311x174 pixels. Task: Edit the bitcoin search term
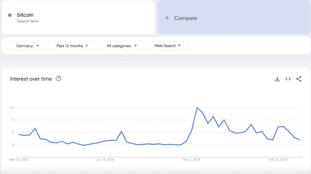pyautogui.click(x=26, y=15)
